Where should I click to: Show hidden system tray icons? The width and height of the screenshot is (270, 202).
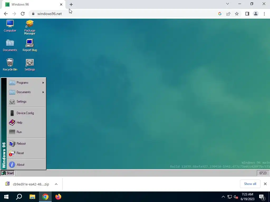click(x=223, y=197)
